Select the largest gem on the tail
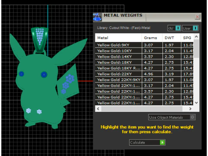 [70, 78]
